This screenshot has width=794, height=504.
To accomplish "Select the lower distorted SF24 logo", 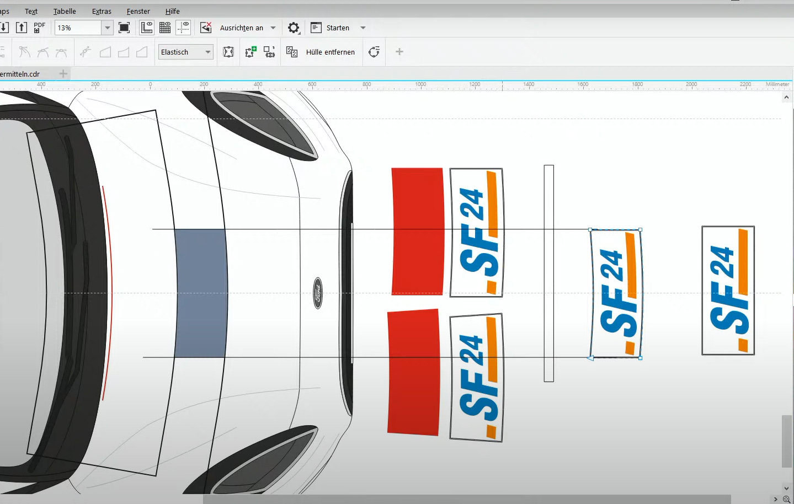I will click(x=476, y=378).
